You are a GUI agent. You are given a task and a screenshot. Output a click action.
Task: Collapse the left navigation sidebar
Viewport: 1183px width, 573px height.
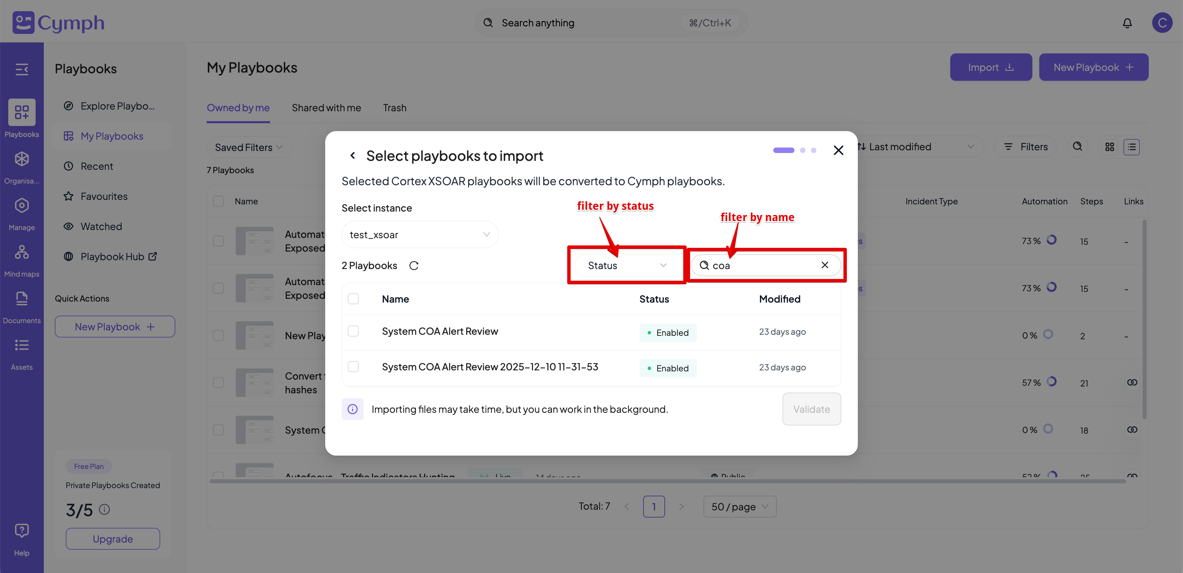[22, 69]
